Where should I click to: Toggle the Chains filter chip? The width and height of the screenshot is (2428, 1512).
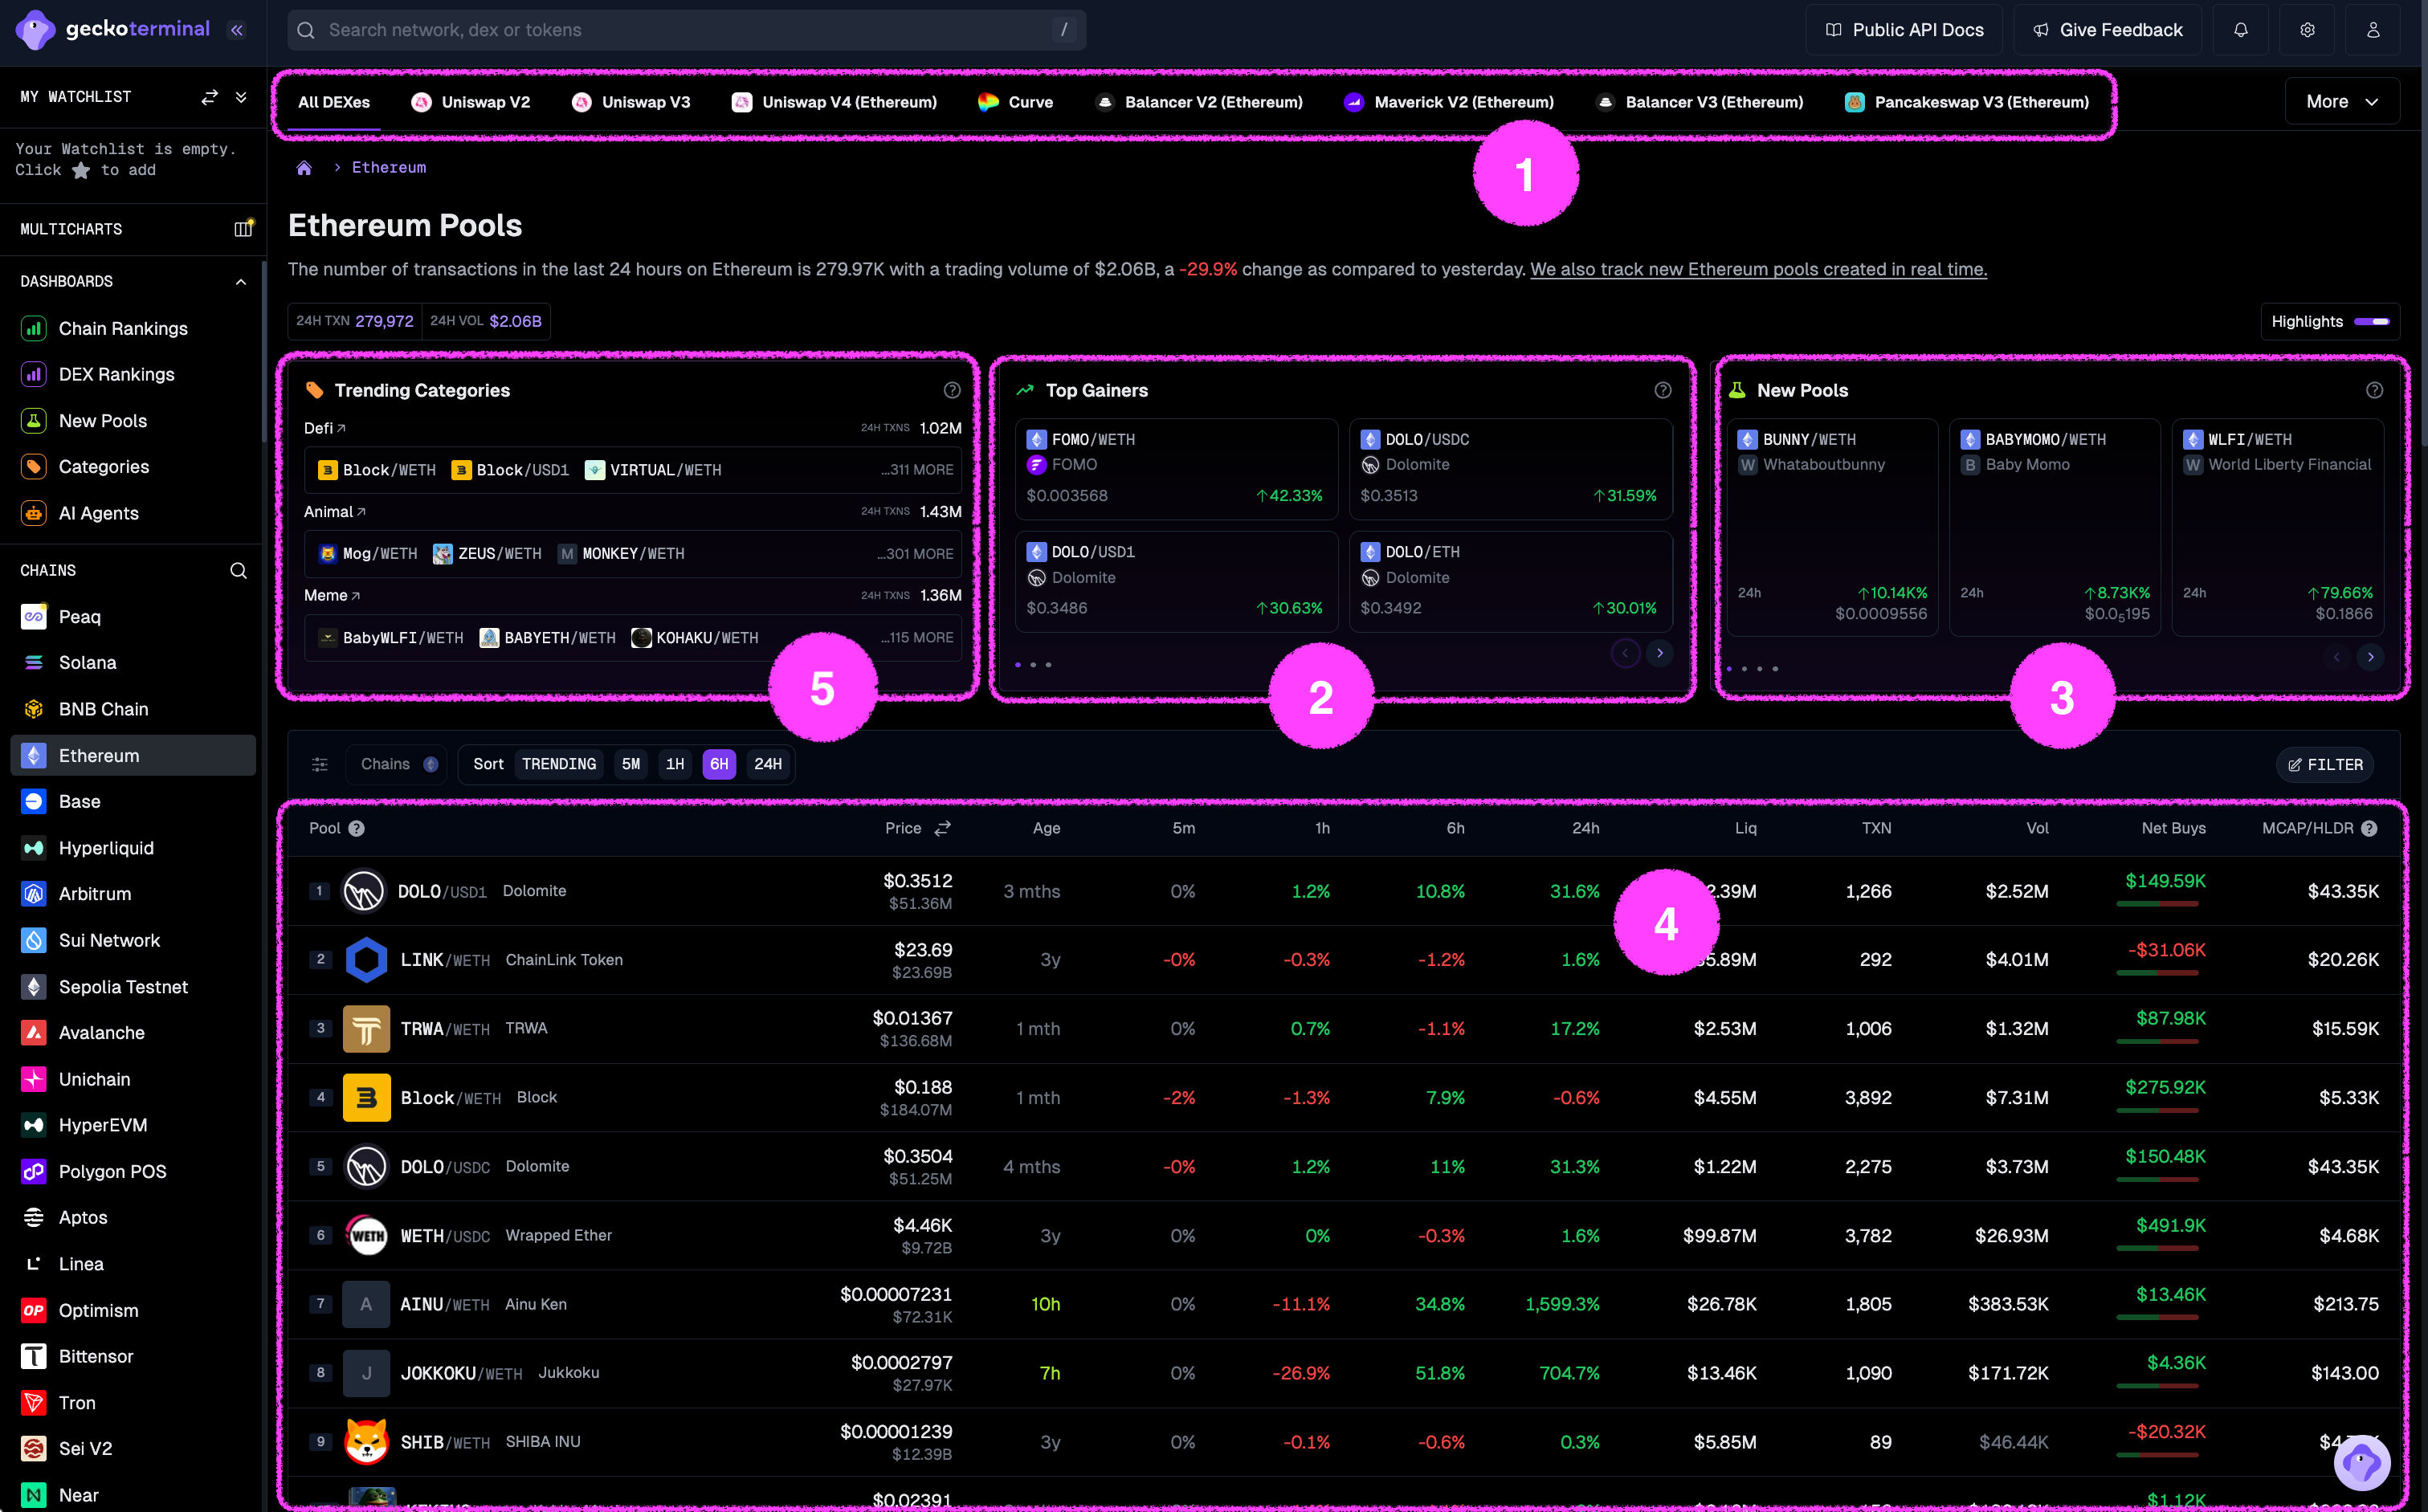[397, 764]
